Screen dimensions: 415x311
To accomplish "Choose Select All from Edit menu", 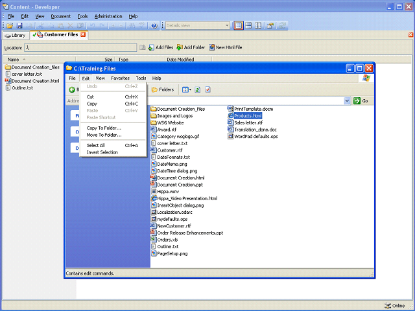I will pyautogui.click(x=113, y=145).
